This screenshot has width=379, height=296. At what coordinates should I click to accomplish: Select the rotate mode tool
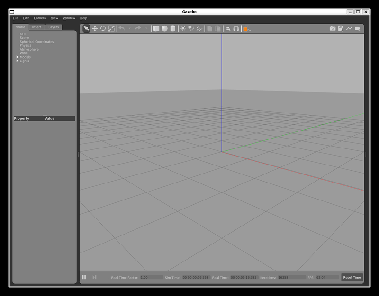(103, 28)
